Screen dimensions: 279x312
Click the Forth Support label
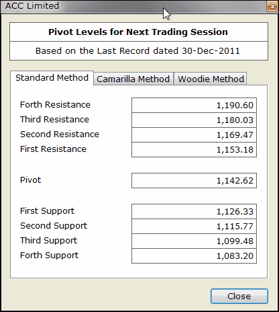(49, 256)
